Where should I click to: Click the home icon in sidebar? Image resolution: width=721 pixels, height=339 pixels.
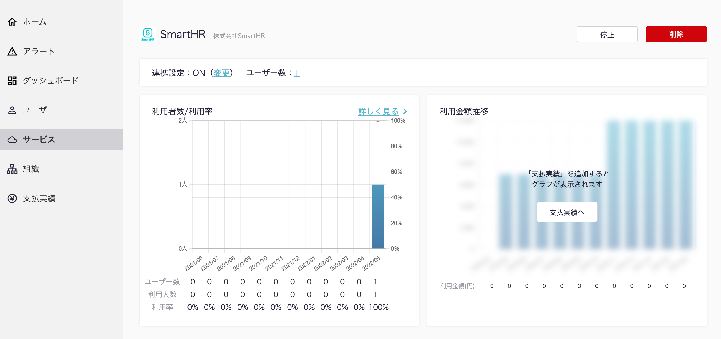pyautogui.click(x=12, y=22)
